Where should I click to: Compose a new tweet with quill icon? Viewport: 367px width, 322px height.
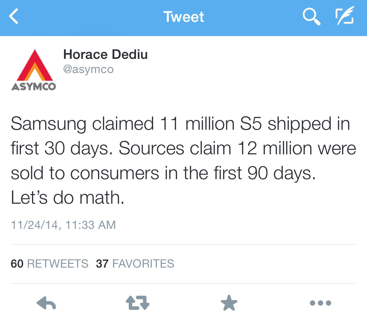pos(345,16)
